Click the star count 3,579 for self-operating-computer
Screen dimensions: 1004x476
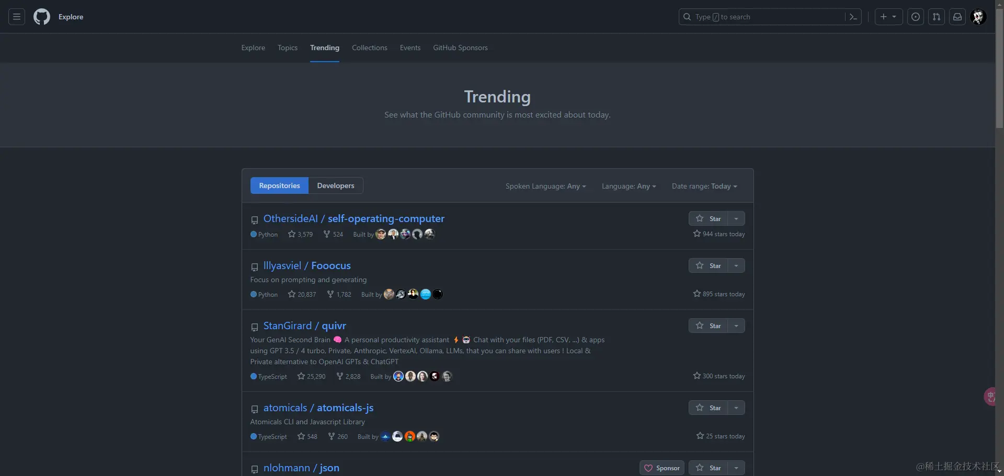300,235
